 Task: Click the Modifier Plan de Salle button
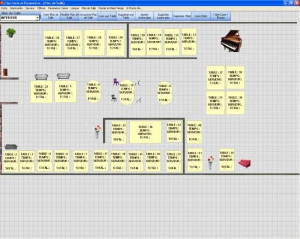pyautogui.click(x=69, y=16)
